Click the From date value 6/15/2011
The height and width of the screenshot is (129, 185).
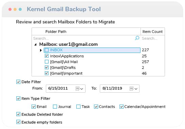[x=58, y=88]
